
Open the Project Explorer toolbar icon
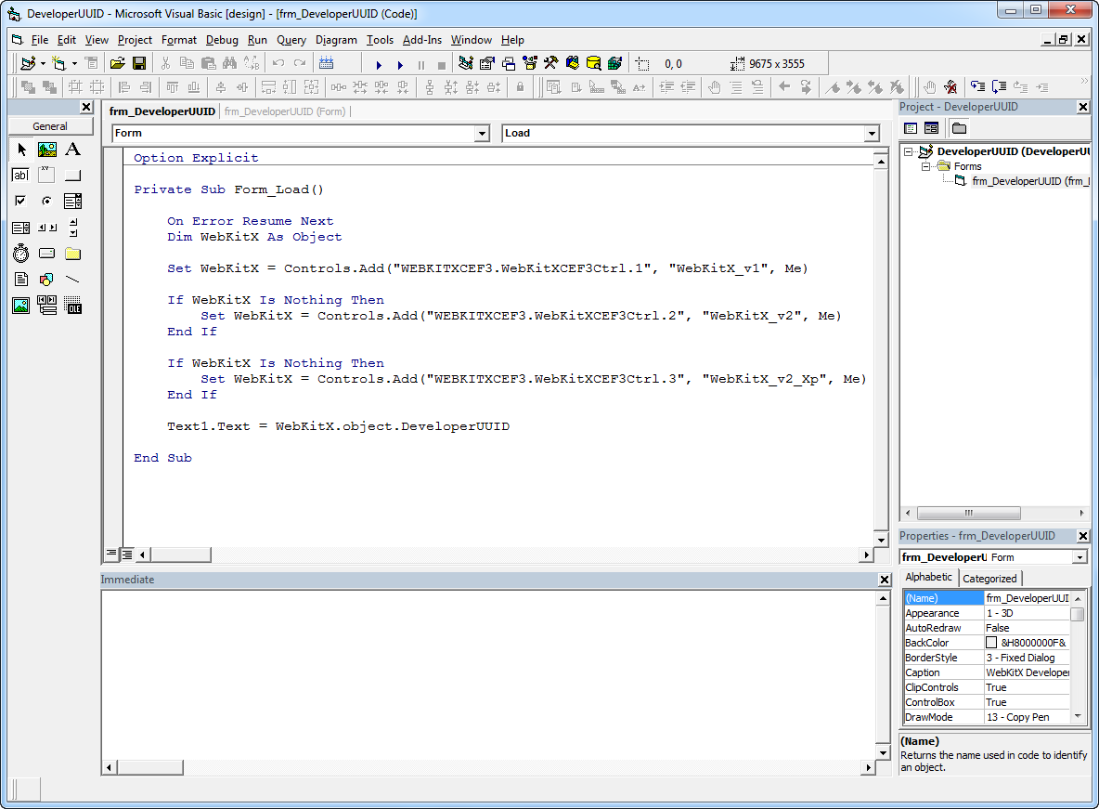pyautogui.click(x=465, y=64)
